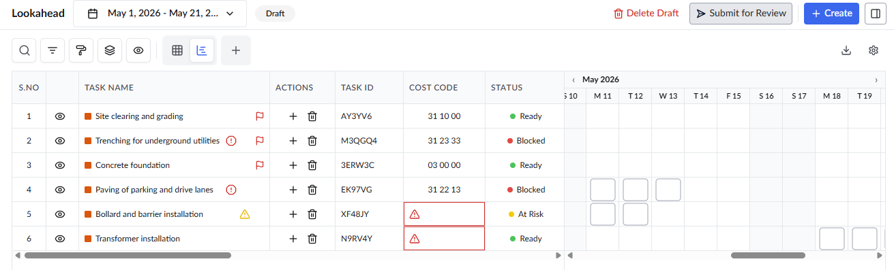Viewport: 894px width, 270px height.
Task: Click cost code 31 23 33
Action: pyautogui.click(x=444, y=141)
